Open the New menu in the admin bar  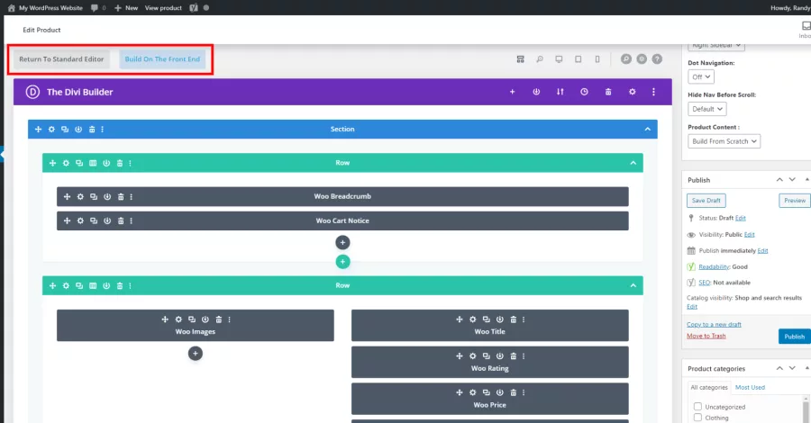(x=125, y=8)
